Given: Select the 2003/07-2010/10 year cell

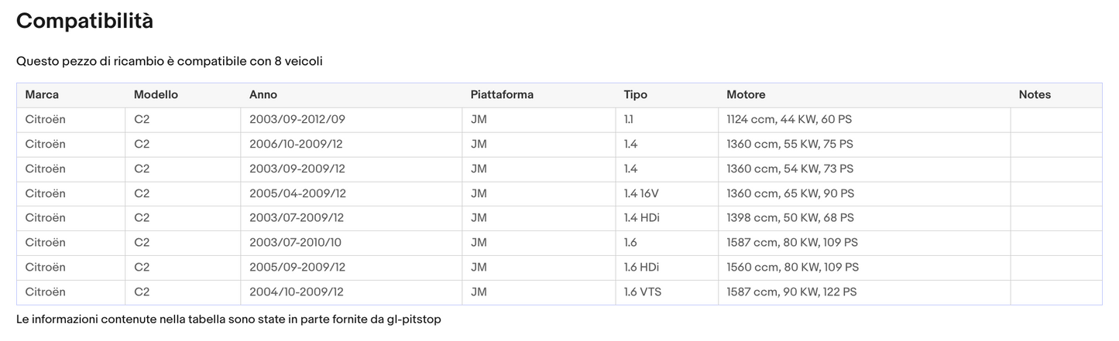Looking at the screenshot, I should 295,243.
